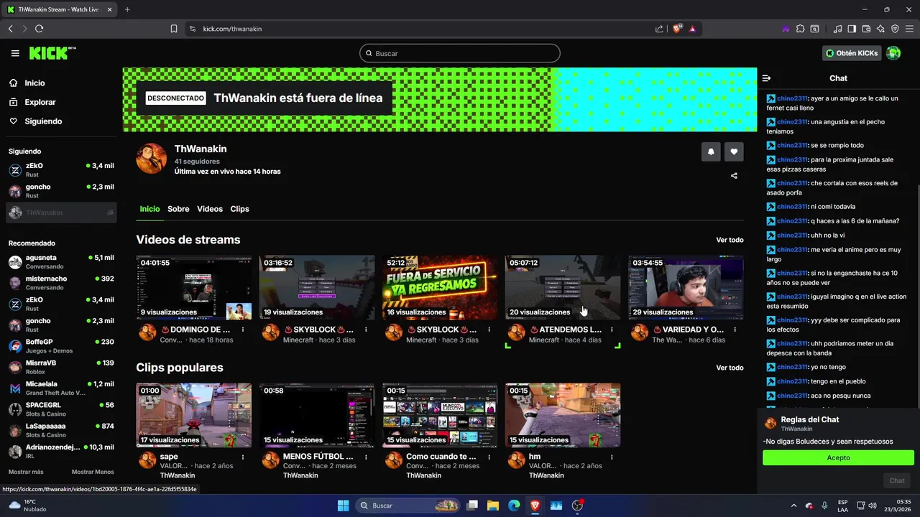The width and height of the screenshot is (920, 517).
Task: Click the browser share page icon
Action: (x=659, y=29)
